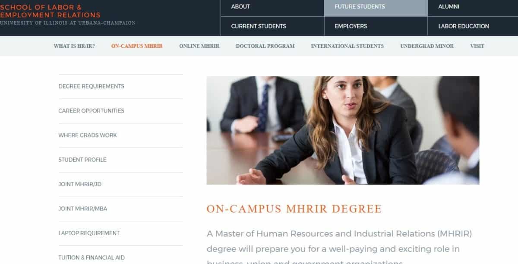Click the Visit tab
Viewport: 518px width, 264px height.
[x=477, y=46]
